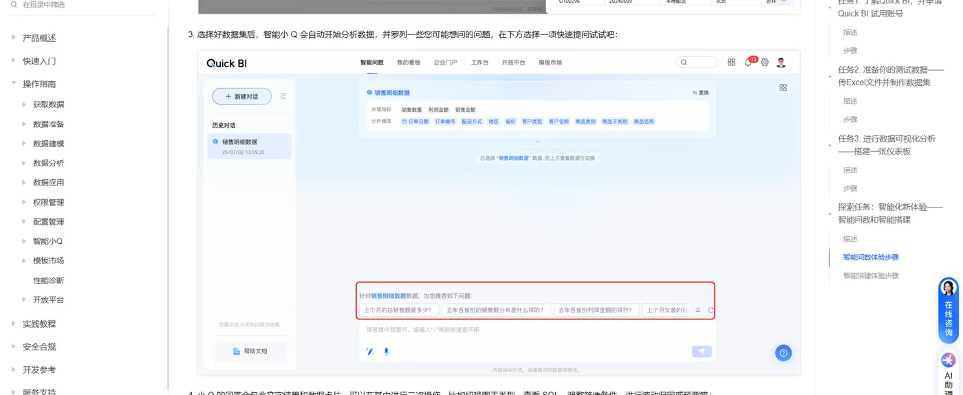Click suggested question 上个月的总销售额是多少?
963x395 pixels.
(x=398, y=310)
